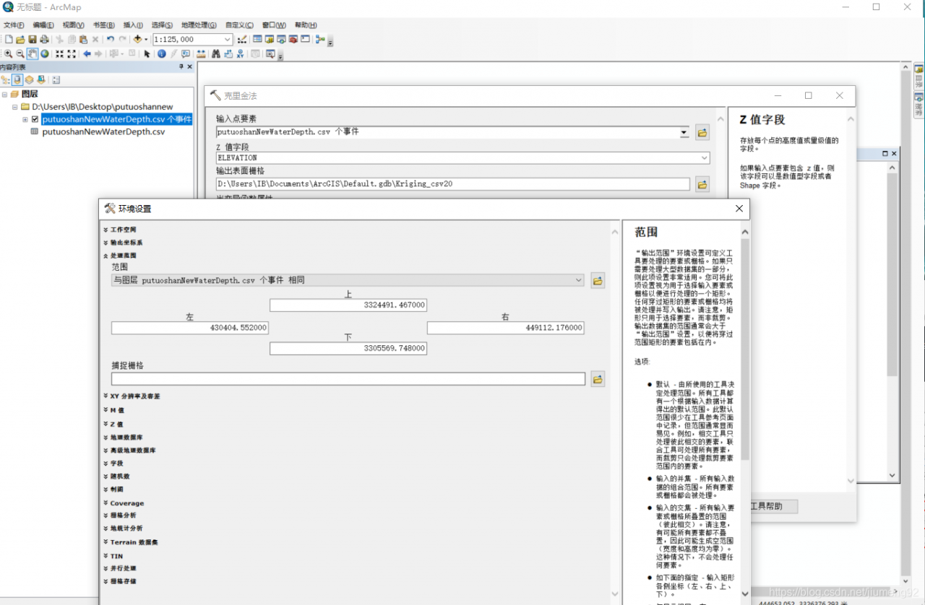Viewport: 925px width, 605px height.
Task: Select the black arrow Select Elements tool
Action: pos(147,54)
